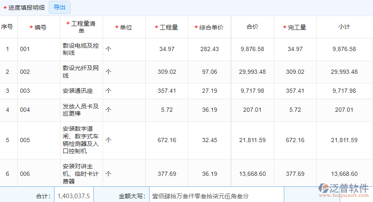The height and width of the screenshot is (202, 373).
Task: Click the 序号 column header
Action: (x=7, y=27)
